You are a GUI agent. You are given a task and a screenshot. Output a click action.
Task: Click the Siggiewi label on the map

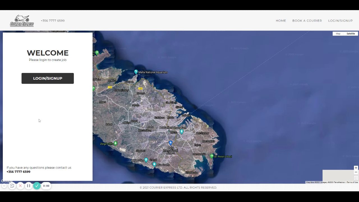tap(141, 151)
